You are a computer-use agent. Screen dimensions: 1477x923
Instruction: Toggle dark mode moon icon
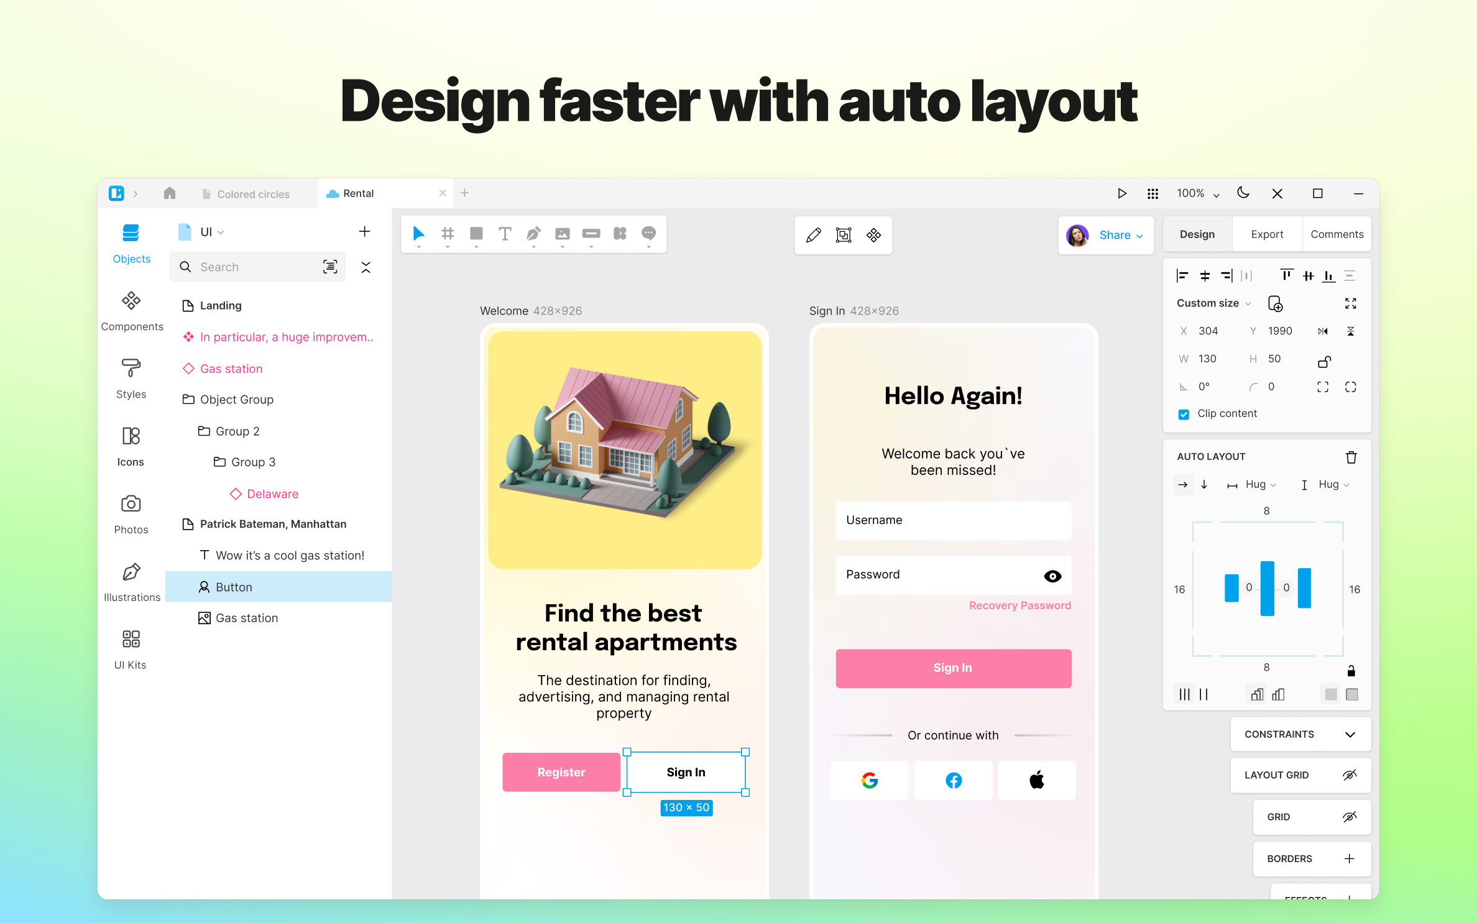tap(1243, 193)
